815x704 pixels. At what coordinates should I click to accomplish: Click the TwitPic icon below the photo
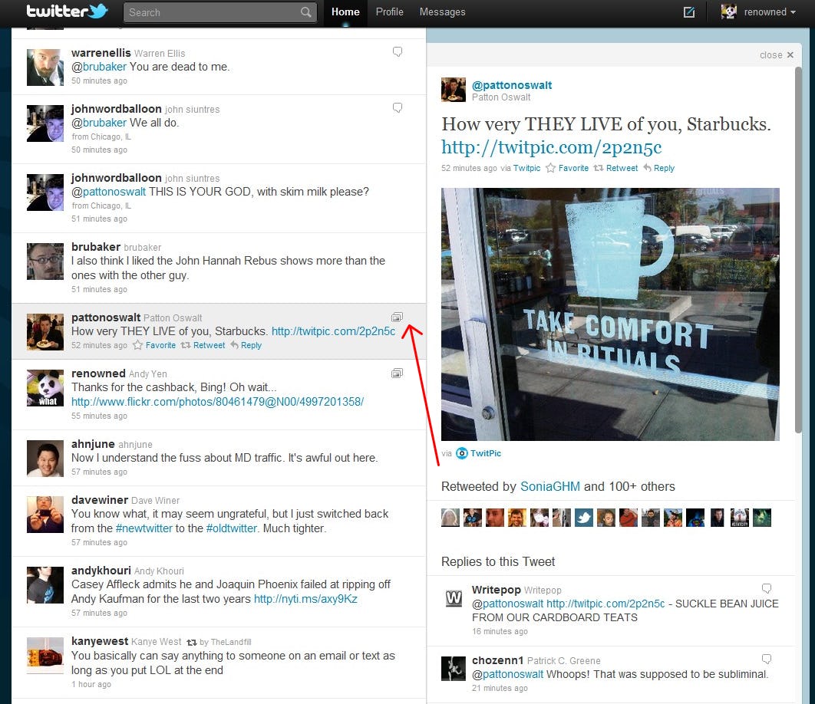pyautogui.click(x=461, y=453)
